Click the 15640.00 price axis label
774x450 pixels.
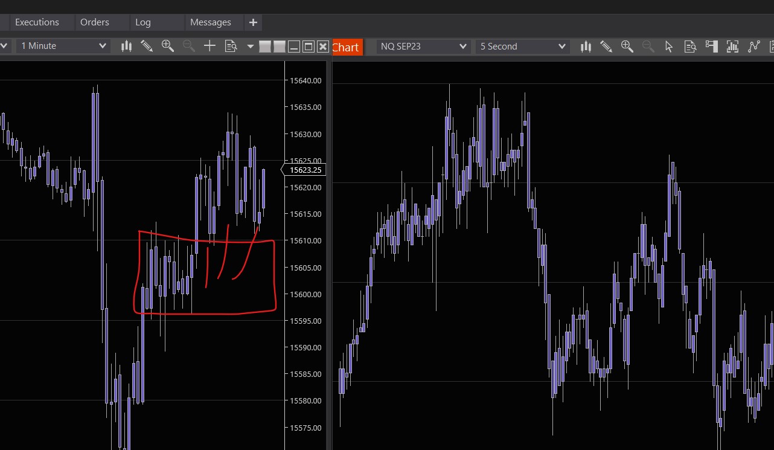(305, 80)
